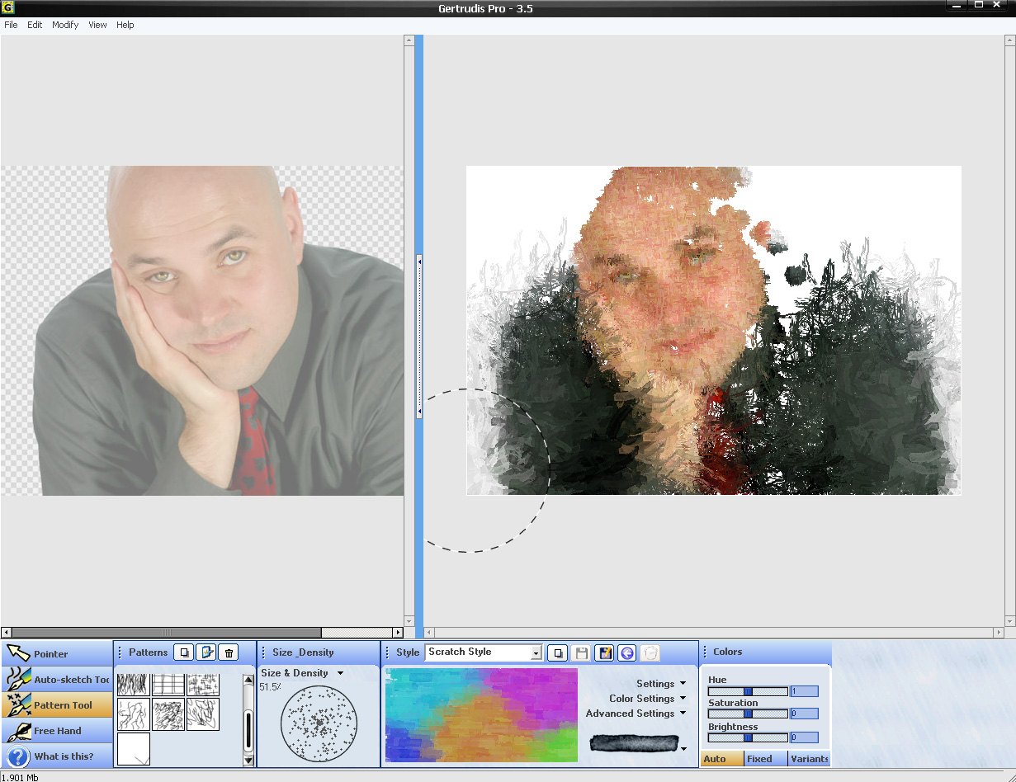Screen dimensions: 1016x782
Task: Switch to the Variants color tab
Action: coord(809,759)
